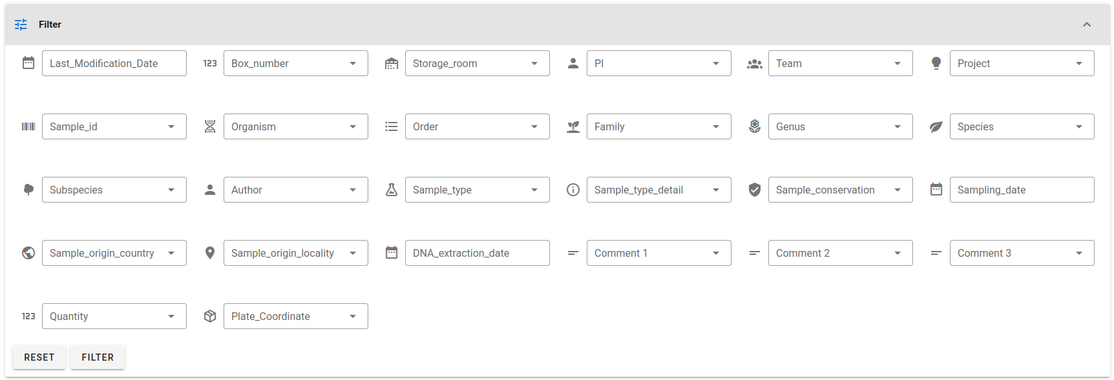
Task: Click the globe icon beside Sample_origin_country
Action: (x=28, y=253)
